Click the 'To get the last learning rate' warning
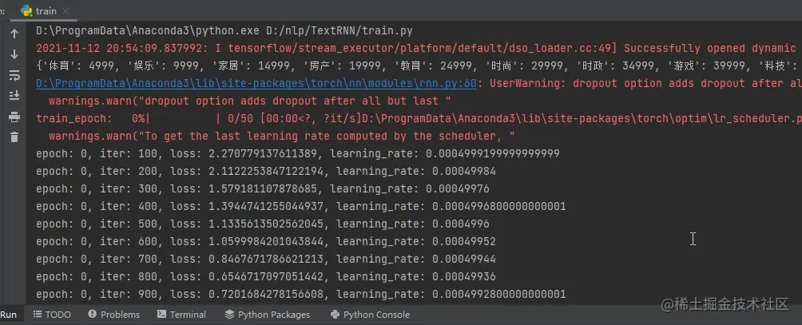The height and width of the screenshot is (325, 802). pyautogui.click(x=281, y=136)
